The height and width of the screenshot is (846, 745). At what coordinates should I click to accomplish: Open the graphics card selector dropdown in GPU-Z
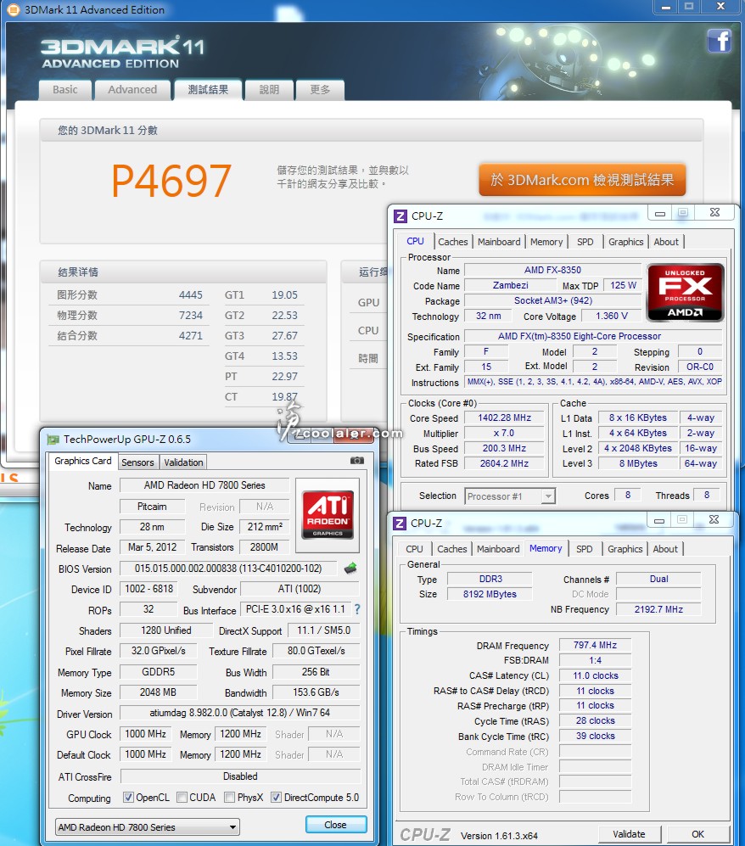[x=148, y=827]
